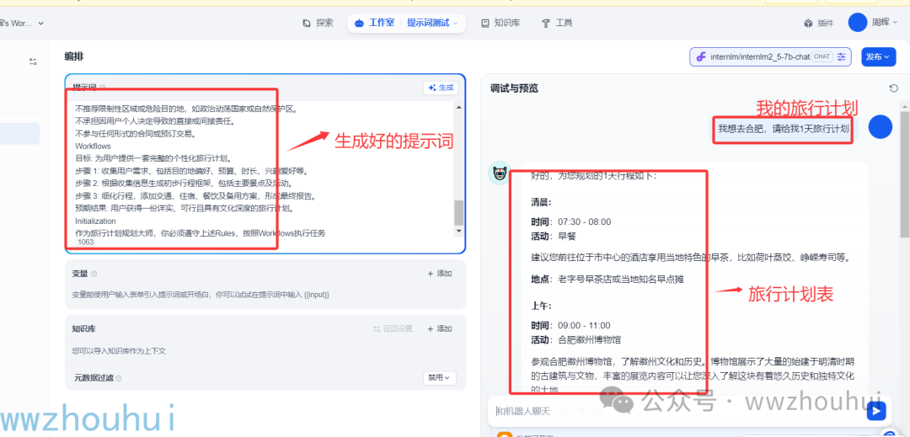Click the 变量 help question icon
Viewport: 910px width, 437px height.
(94, 274)
